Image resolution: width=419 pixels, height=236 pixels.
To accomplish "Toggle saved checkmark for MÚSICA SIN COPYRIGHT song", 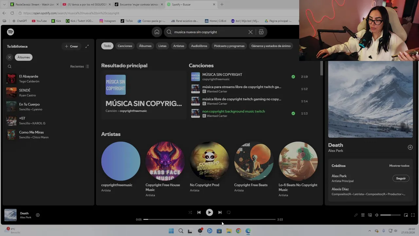I will pos(293,77).
